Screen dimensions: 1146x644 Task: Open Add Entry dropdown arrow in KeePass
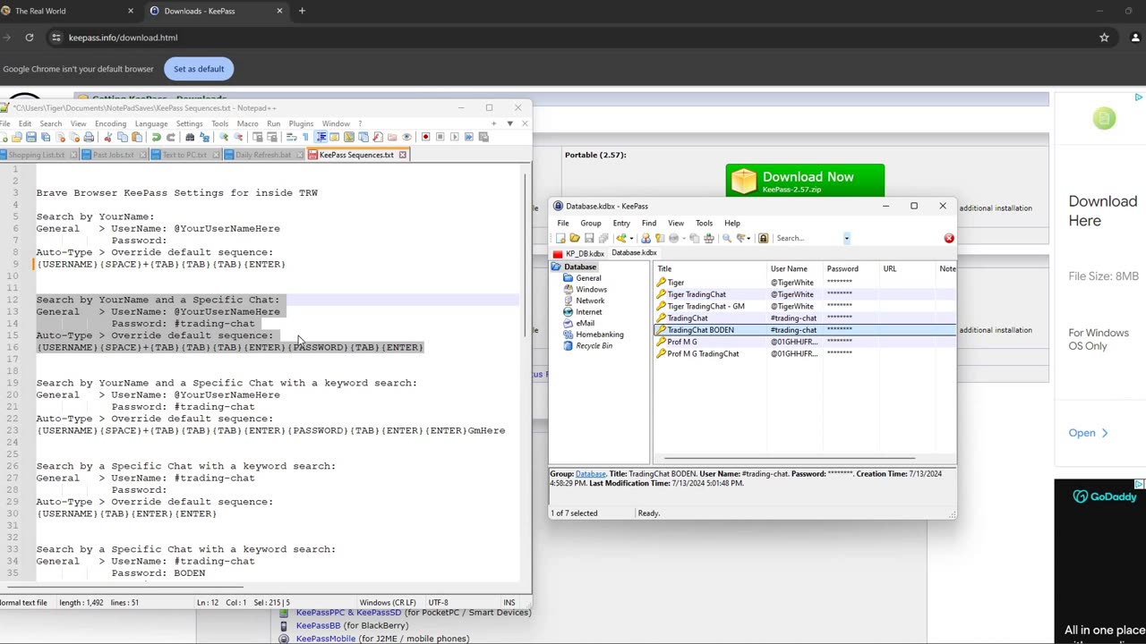point(631,238)
